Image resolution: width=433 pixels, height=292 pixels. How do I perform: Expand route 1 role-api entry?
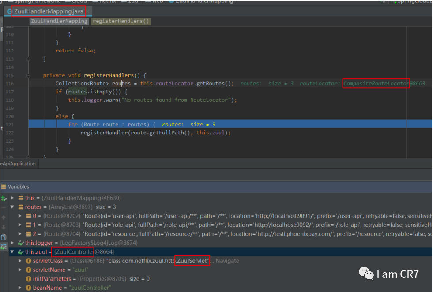[20, 225]
